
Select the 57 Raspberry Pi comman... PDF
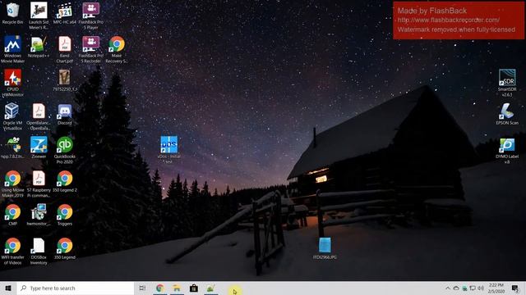[x=39, y=184]
